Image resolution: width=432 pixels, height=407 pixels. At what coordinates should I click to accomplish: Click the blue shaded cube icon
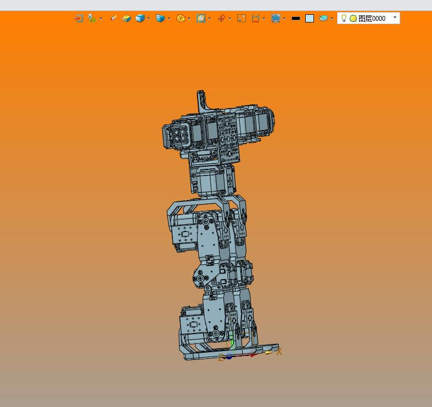pyautogui.click(x=140, y=19)
